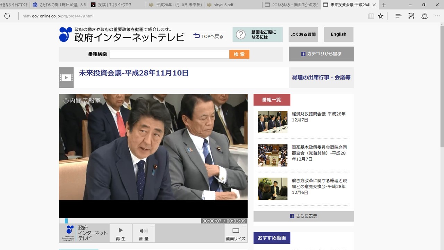Play the video with 再生 button
Screen dimensions: 444x250
(x=121, y=233)
